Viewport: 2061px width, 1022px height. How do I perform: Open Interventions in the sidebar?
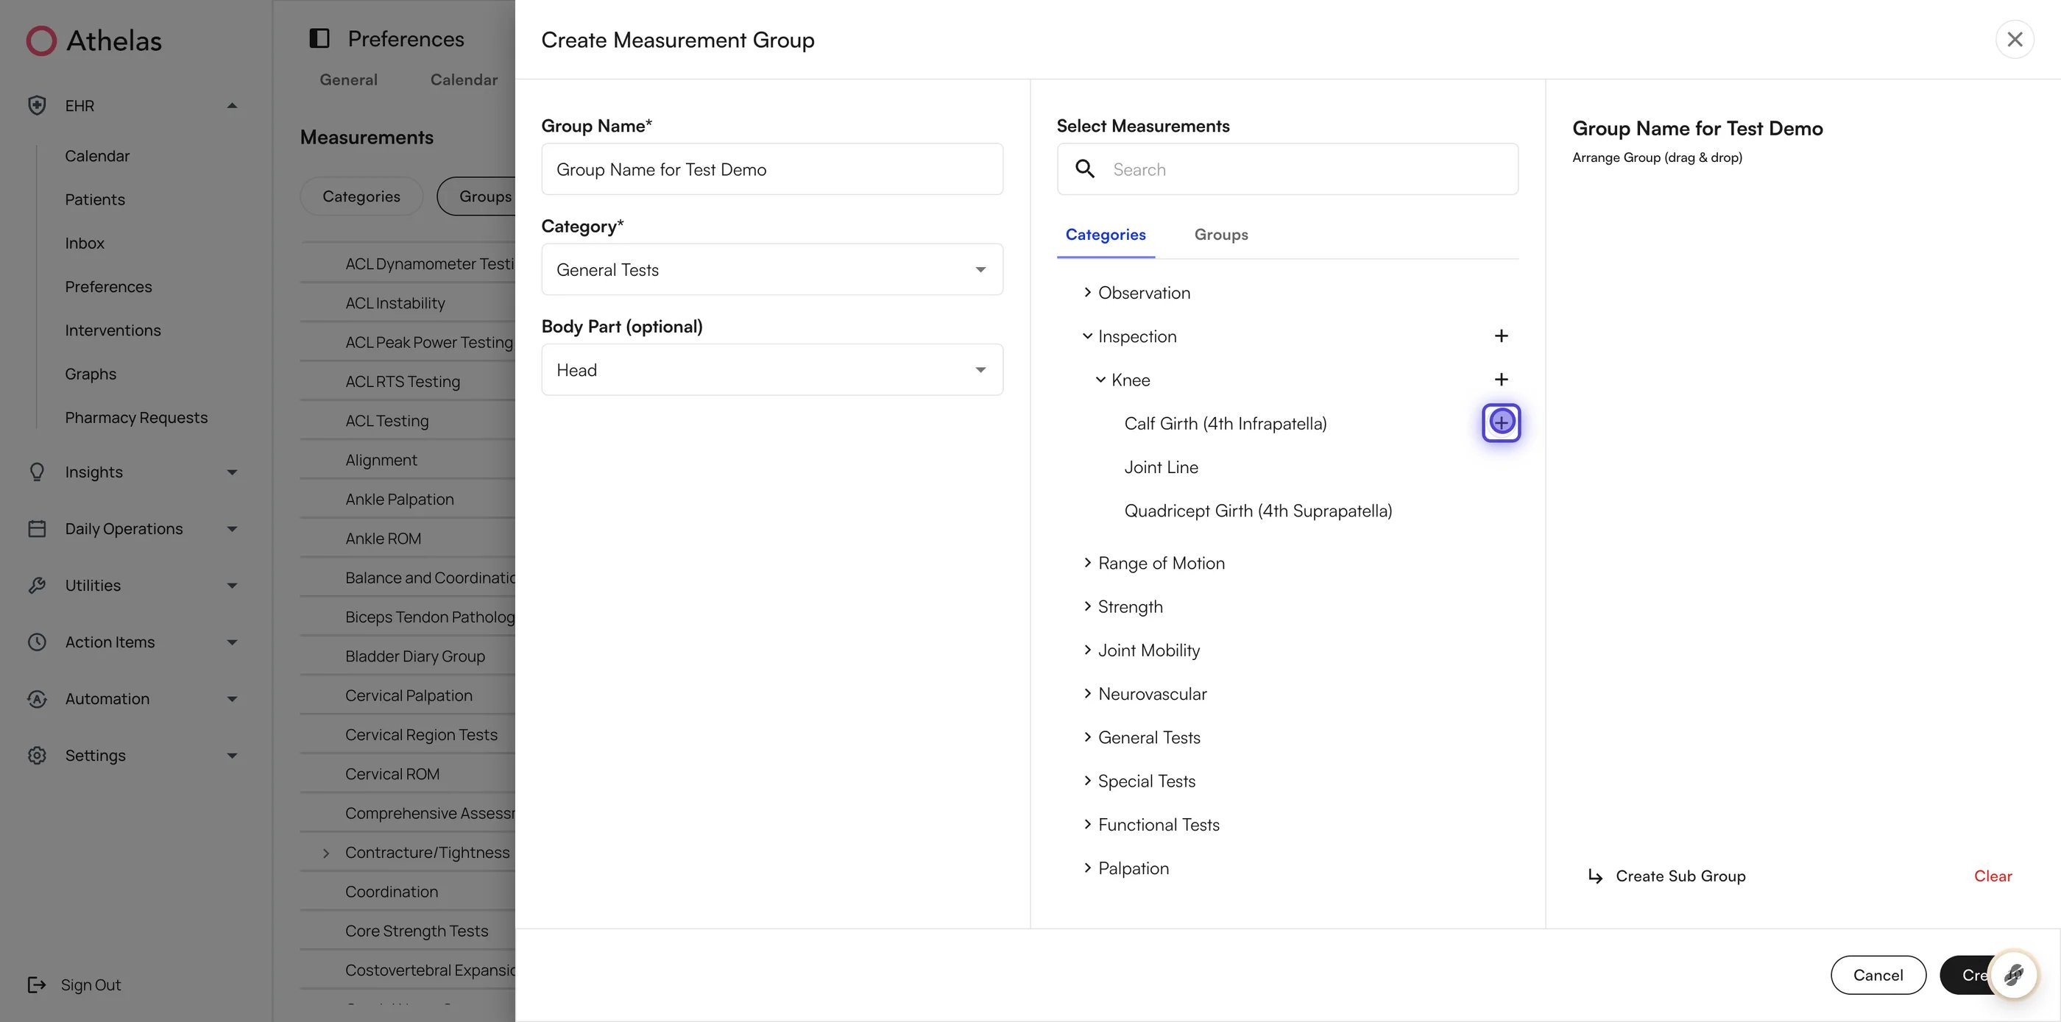click(x=113, y=330)
